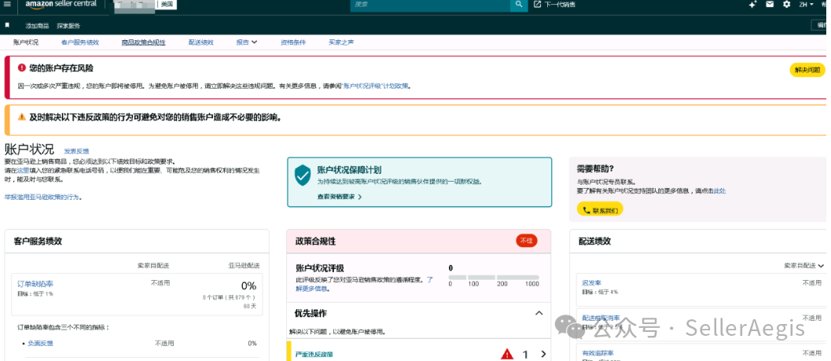Open the 举报滥用亚马逊政策的行为 link
The width and height of the screenshot is (831, 361).
coord(42,197)
